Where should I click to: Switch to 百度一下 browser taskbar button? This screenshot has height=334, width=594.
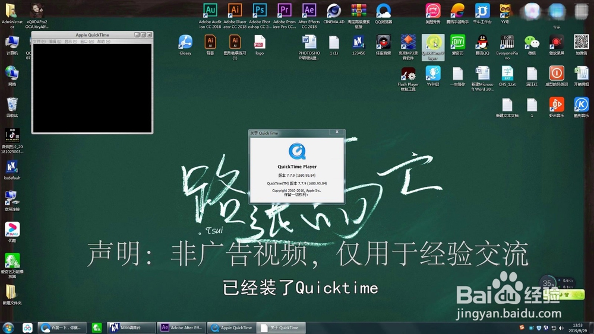pos(62,327)
